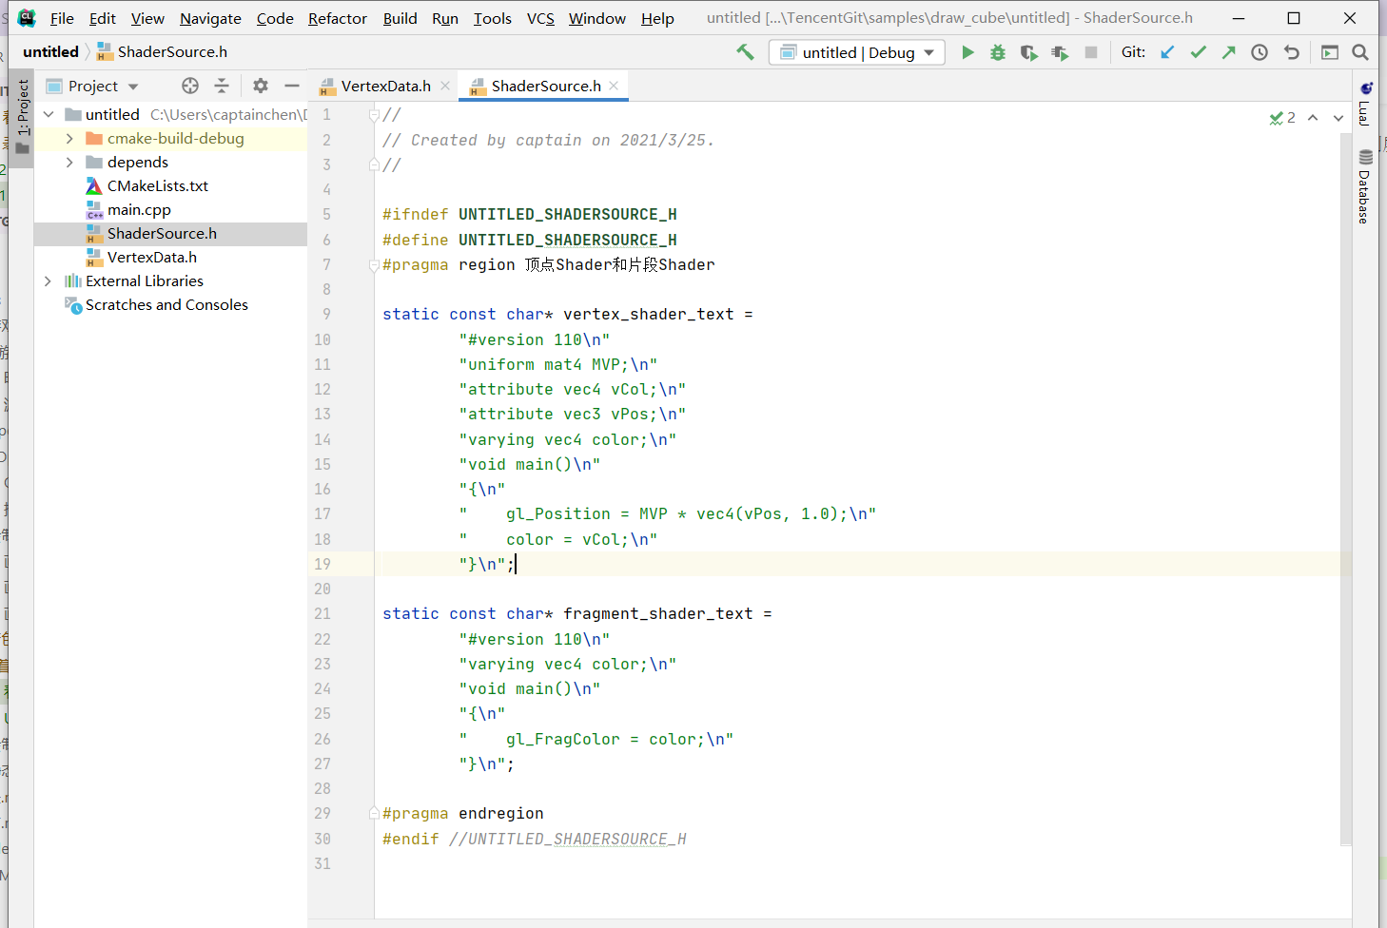
Task: Fold the header comment at line 1
Action: tap(374, 115)
